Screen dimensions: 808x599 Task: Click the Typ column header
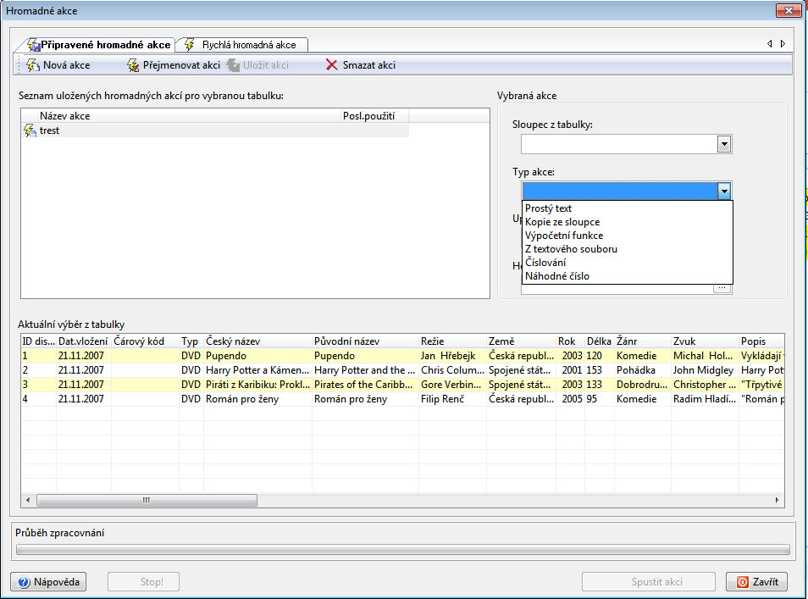point(191,341)
